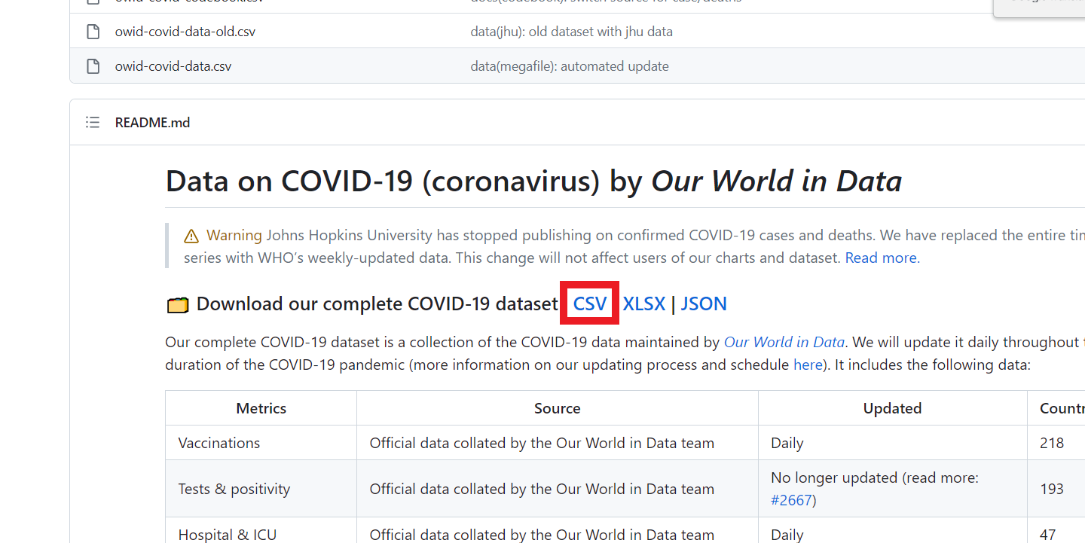The width and height of the screenshot is (1085, 543).
Task: Click the 'Source' column header
Action: (x=558, y=408)
